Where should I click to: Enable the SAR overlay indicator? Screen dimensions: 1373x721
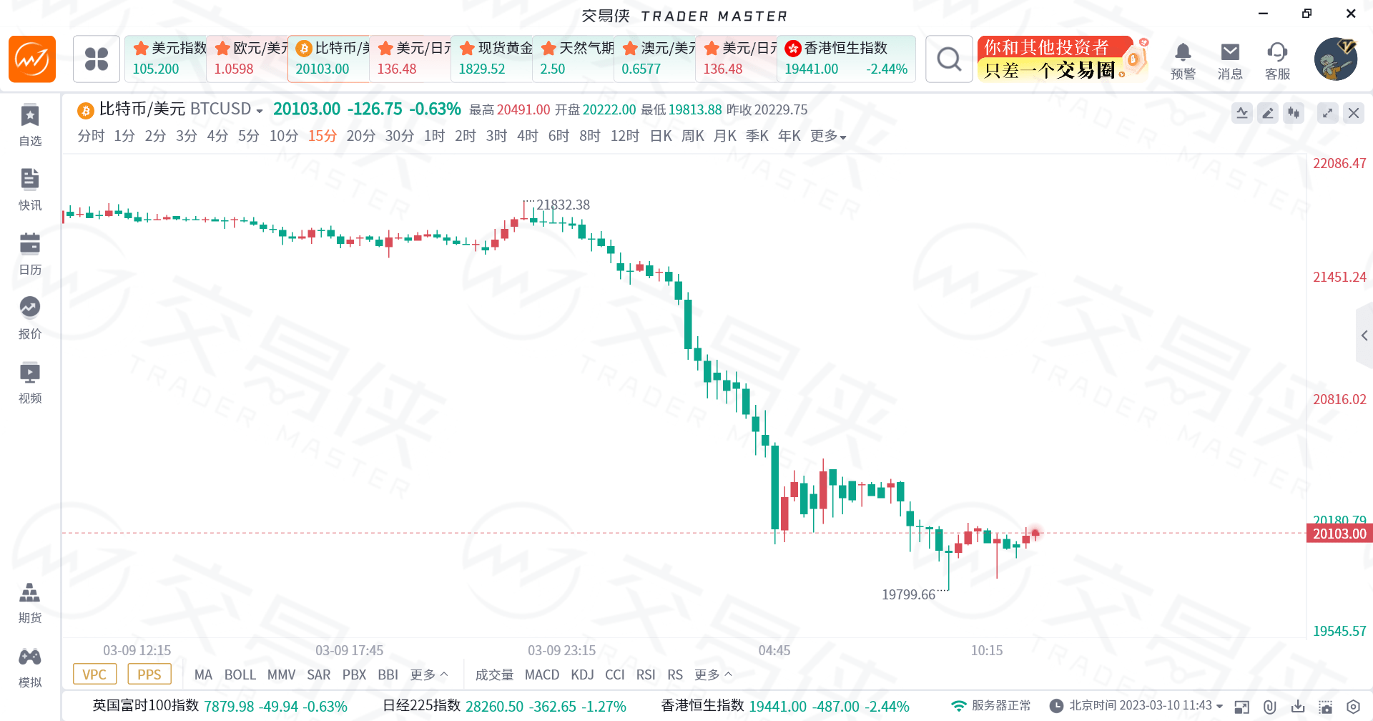tap(319, 675)
